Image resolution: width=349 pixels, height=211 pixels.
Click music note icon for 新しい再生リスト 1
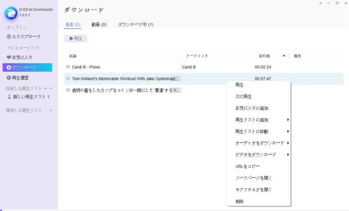pos(9,97)
